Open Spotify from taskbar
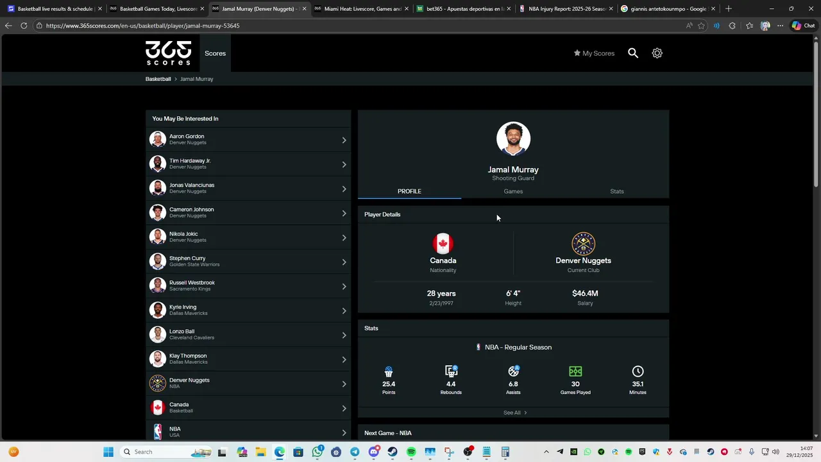The height and width of the screenshot is (462, 821). coord(411,452)
